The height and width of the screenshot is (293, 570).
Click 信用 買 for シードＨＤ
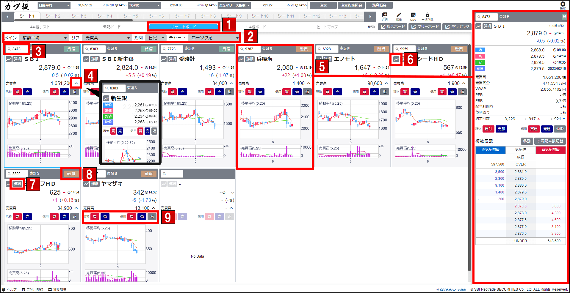[442, 92]
